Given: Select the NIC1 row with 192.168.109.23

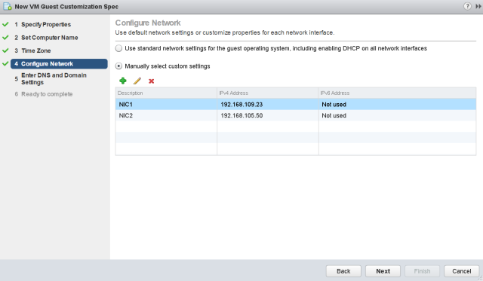Looking at the screenshot, I should pos(296,104).
